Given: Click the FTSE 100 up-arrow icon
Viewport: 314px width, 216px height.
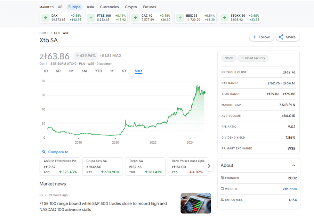Looking at the screenshot, I should (x=91, y=18).
